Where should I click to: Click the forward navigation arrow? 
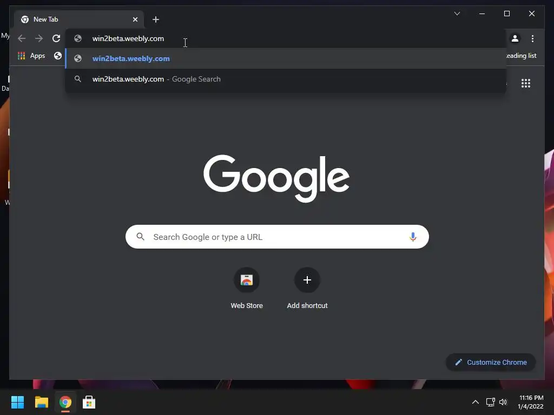(39, 38)
